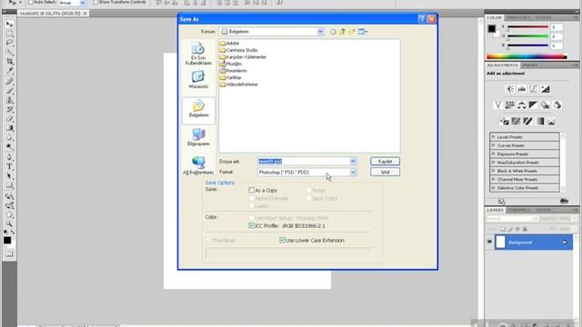The height and width of the screenshot is (327, 582).
Task: Add an Exposure adjustment
Action: [546, 89]
